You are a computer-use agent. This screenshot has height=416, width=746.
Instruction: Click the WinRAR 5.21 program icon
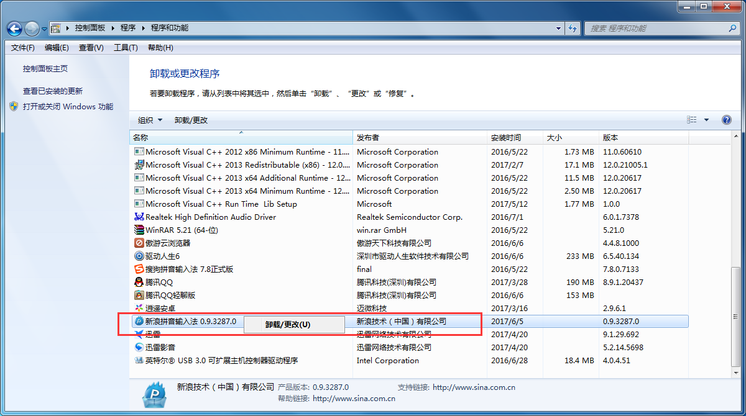click(139, 230)
